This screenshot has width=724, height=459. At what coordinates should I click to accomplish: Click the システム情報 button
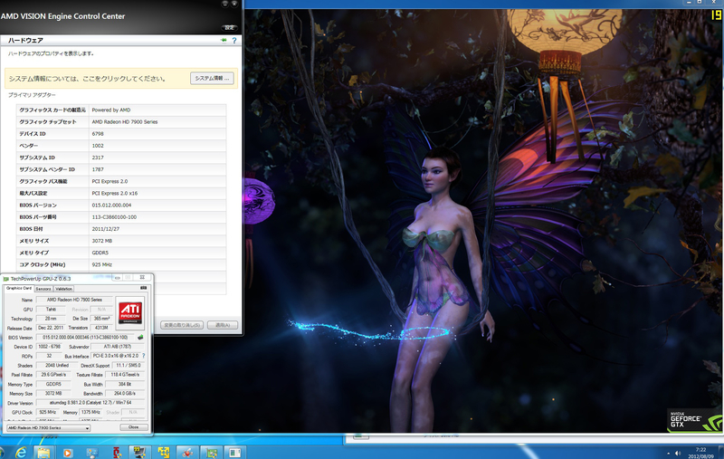coord(212,78)
